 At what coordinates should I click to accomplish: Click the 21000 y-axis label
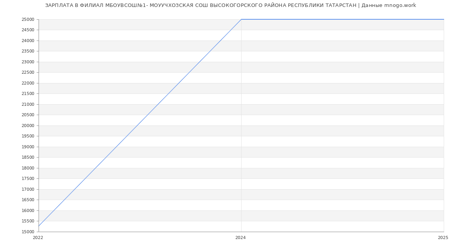click(x=28, y=104)
